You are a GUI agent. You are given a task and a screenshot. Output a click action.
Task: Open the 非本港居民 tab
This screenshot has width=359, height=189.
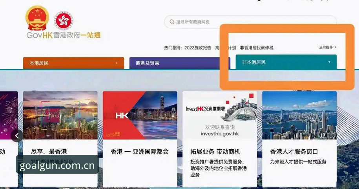[x=286, y=62]
